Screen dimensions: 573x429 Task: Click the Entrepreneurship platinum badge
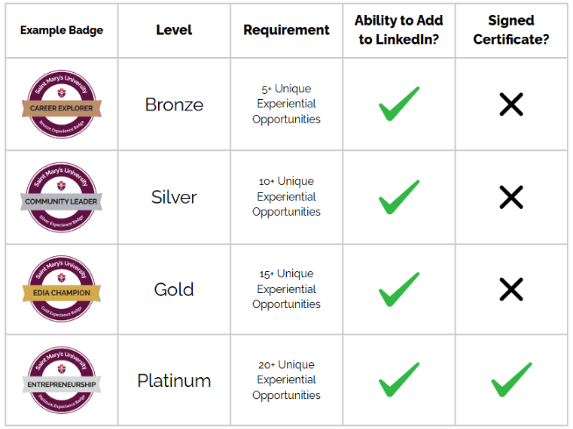pyautogui.click(x=61, y=382)
